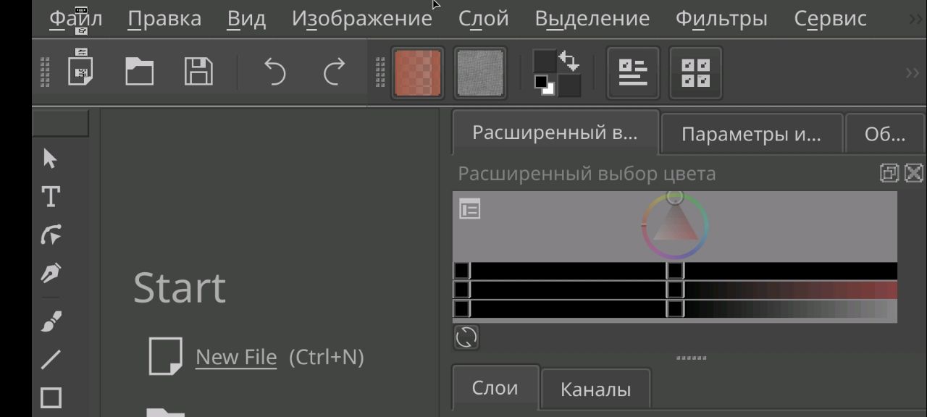Screen dimensions: 927x417
Task: Open the Сервис menu
Action: (x=830, y=18)
